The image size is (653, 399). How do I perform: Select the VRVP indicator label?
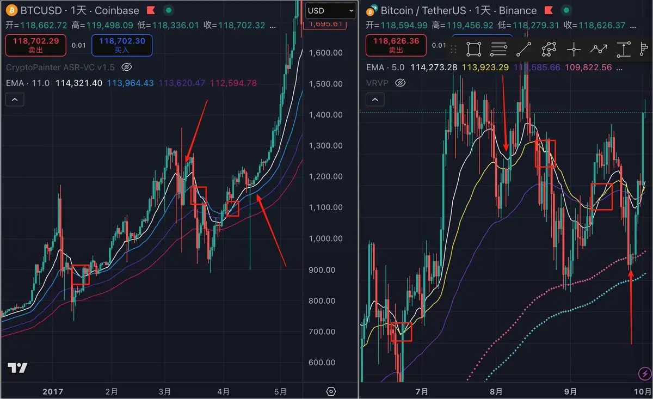coord(378,83)
